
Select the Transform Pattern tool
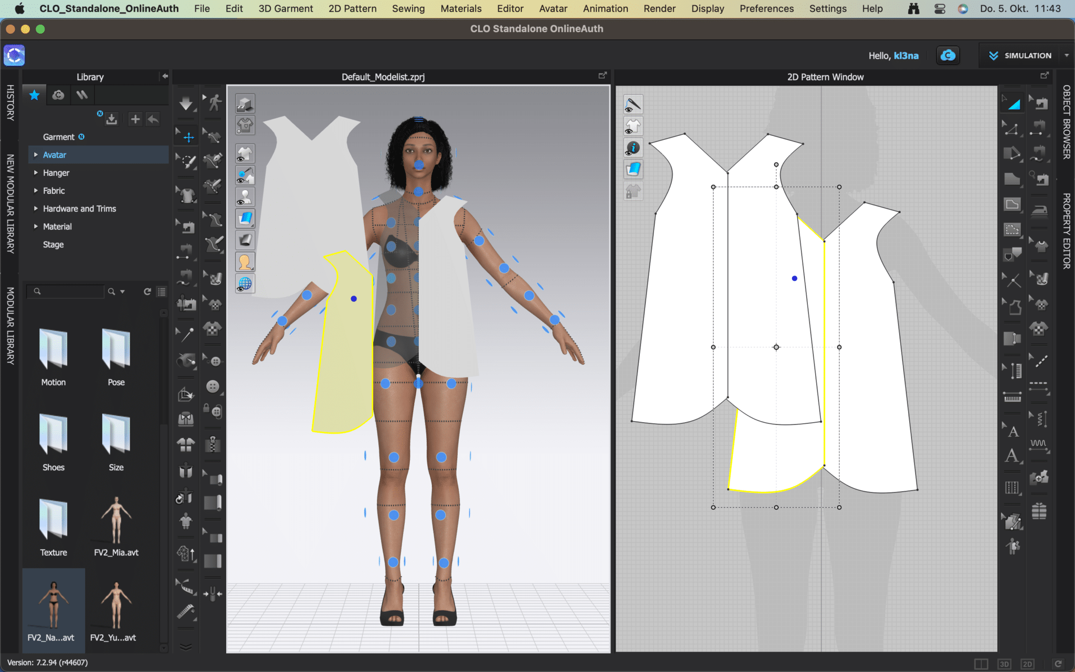tap(1013, 104)
